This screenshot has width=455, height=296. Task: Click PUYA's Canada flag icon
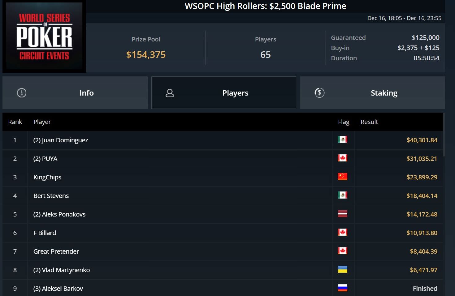coord(342,158)
